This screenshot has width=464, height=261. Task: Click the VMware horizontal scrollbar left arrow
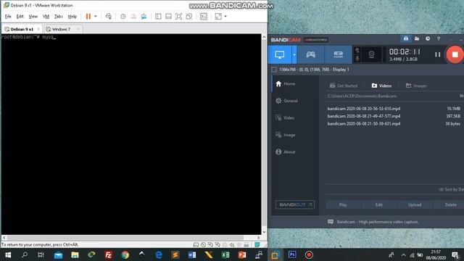[x=4, y=237]
